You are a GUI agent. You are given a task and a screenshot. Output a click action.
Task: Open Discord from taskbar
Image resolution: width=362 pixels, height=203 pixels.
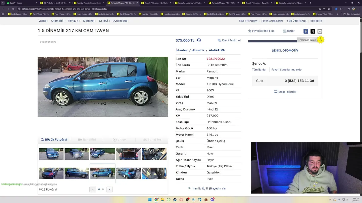[x=212, y=200]
